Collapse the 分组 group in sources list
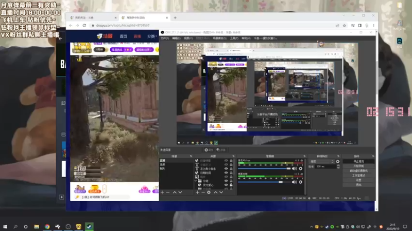 (x=196, y=181)
